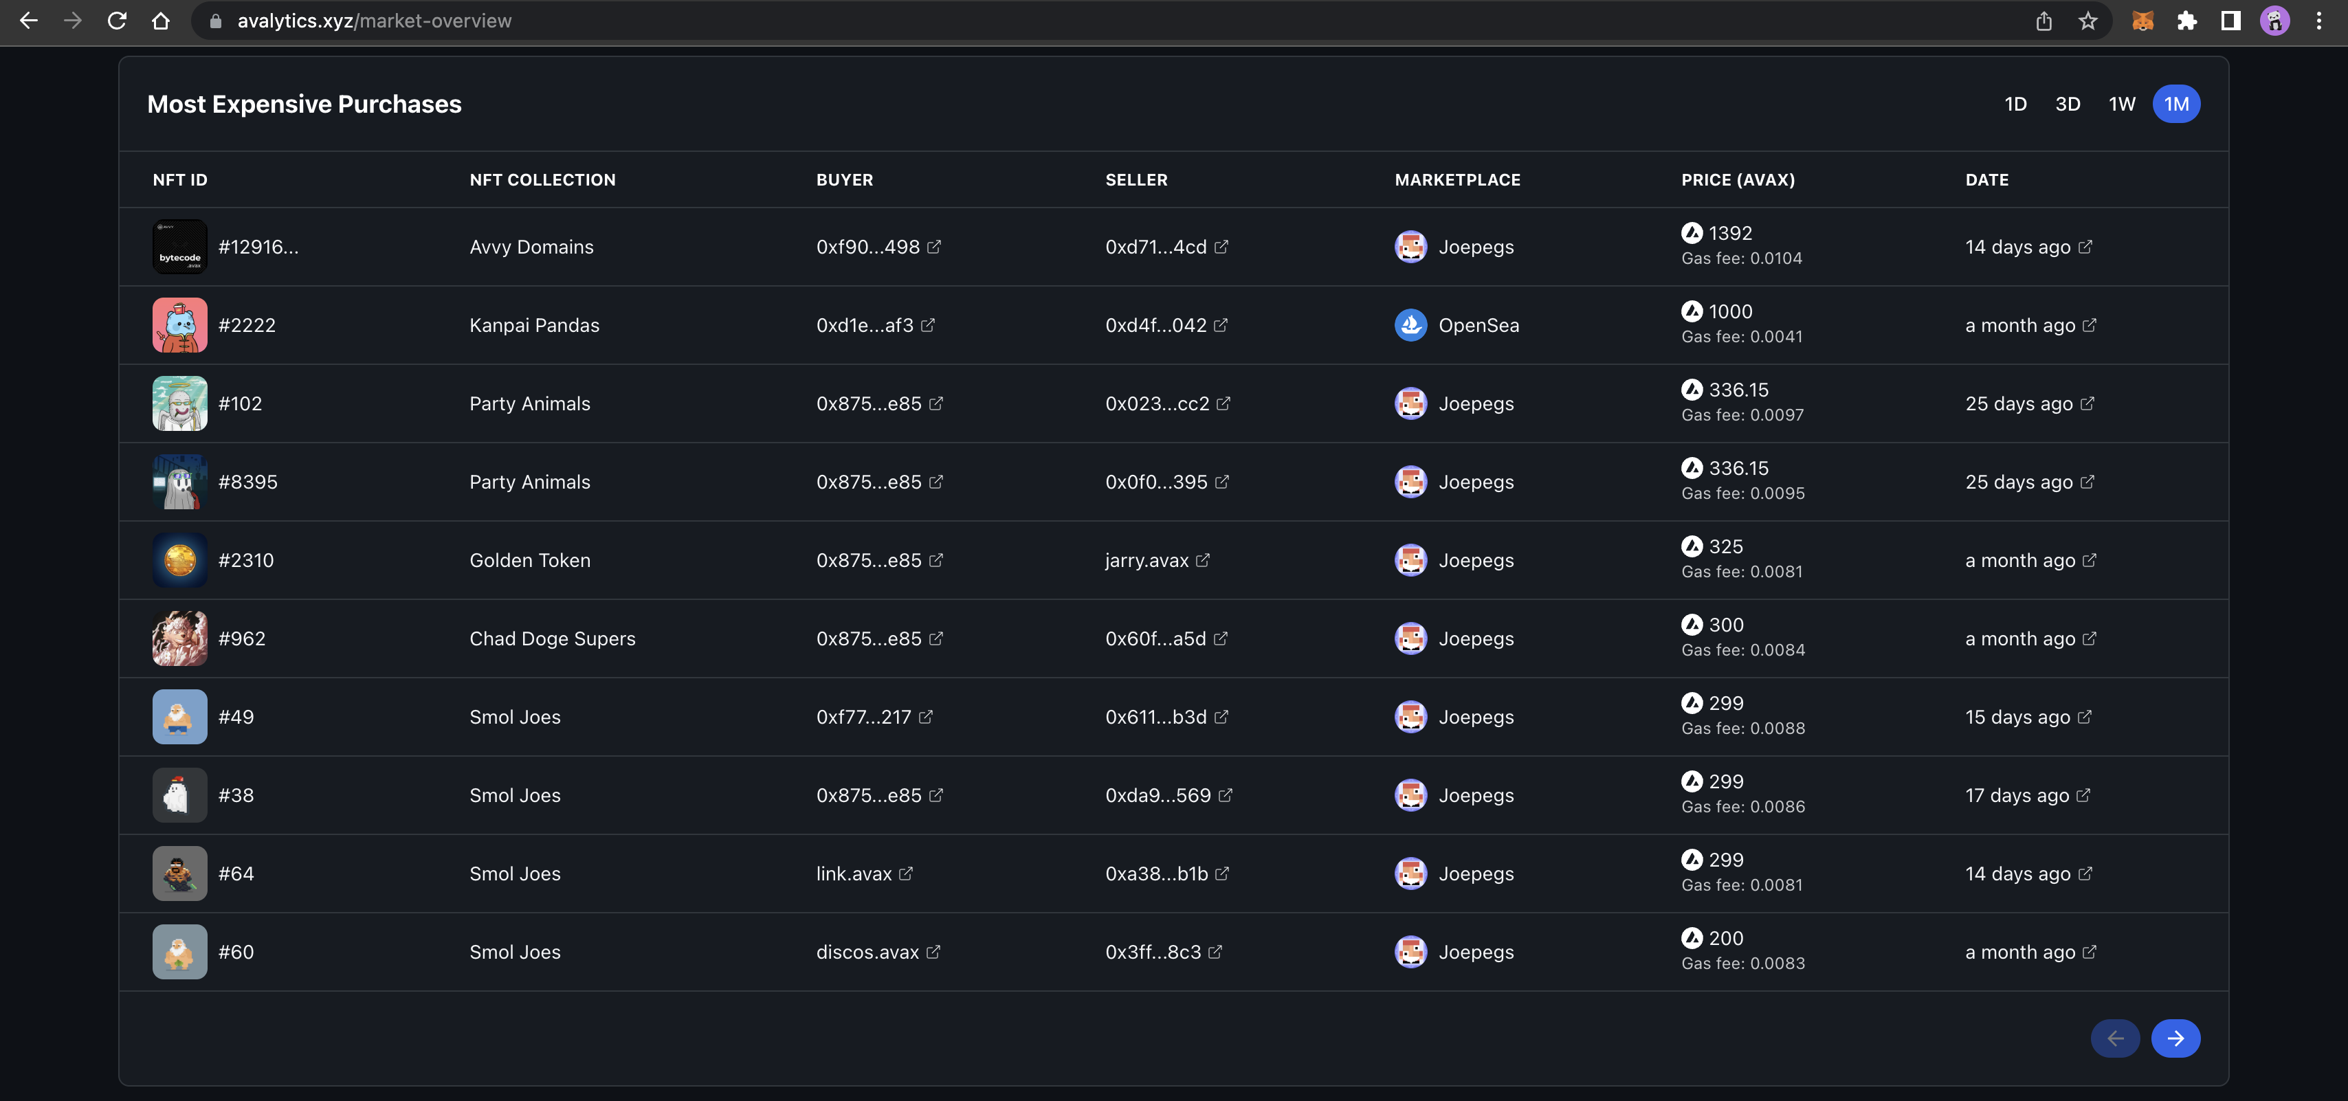Open the discos.avax buyer address link
Screen dimensions: 2348x1101
pyautogui.click(x=867, y=953)
